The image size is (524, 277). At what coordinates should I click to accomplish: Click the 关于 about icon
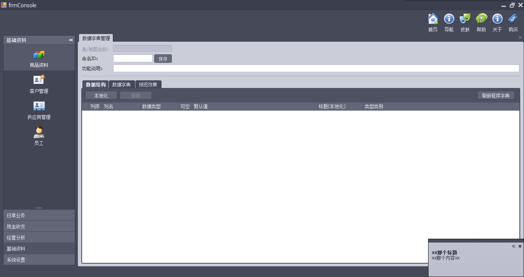pyautogui.click(x=497, y=19)
